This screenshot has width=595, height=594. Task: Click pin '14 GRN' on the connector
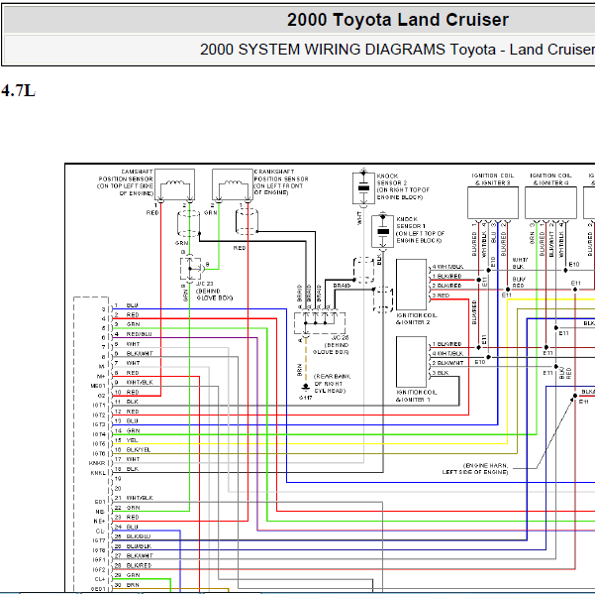coord(127,430)
